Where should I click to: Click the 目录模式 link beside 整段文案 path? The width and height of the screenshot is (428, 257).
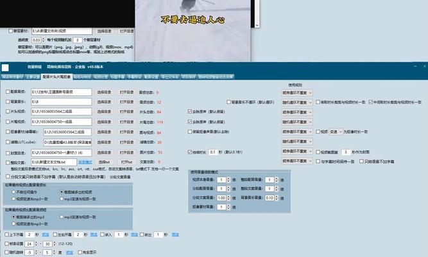(85, 163)
